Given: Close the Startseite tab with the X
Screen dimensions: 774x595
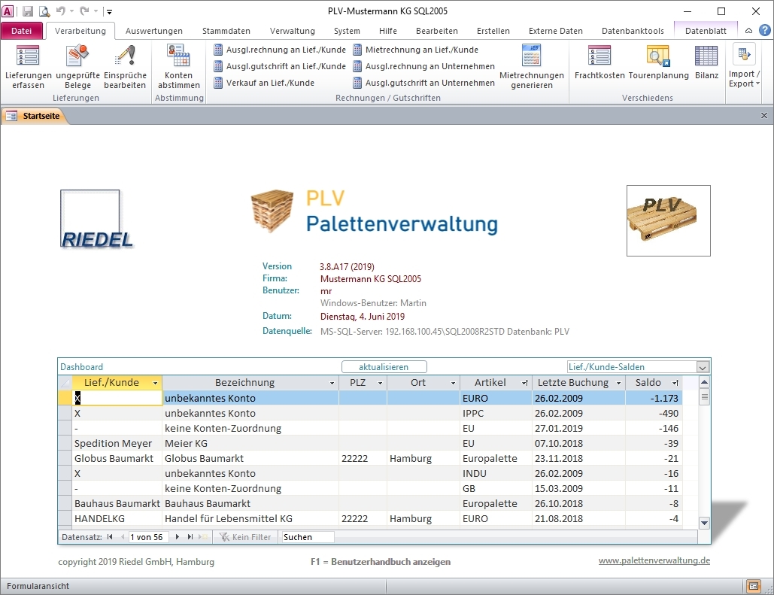Looking at the screenshot, I should coord(764,116).
